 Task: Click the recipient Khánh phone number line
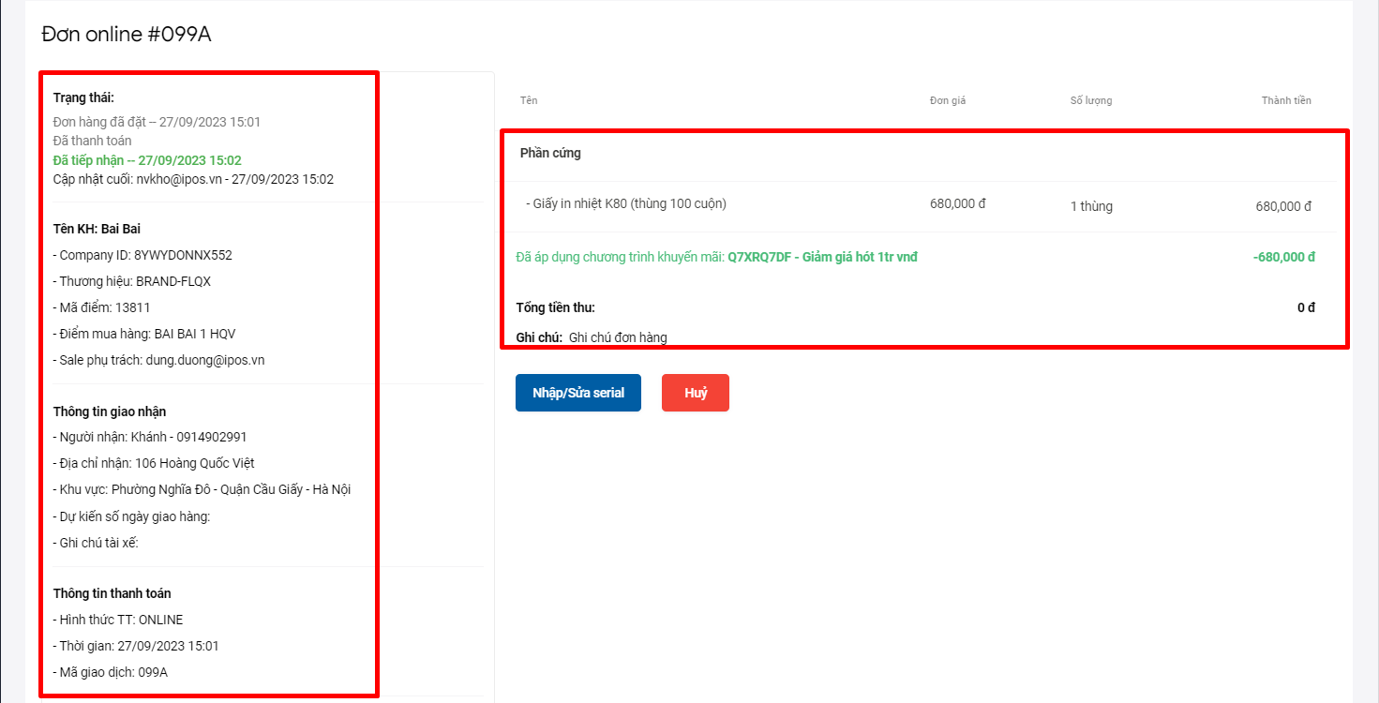click(150, 437)
